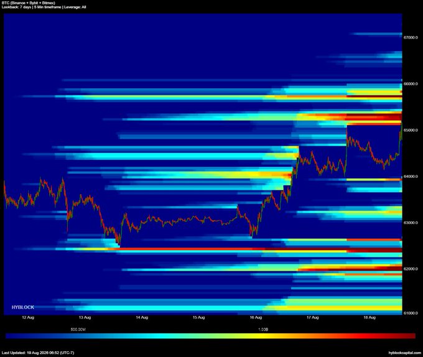Click the 67000.0 price axis label
The image size is (423, 357).
(x=411, y=37)
